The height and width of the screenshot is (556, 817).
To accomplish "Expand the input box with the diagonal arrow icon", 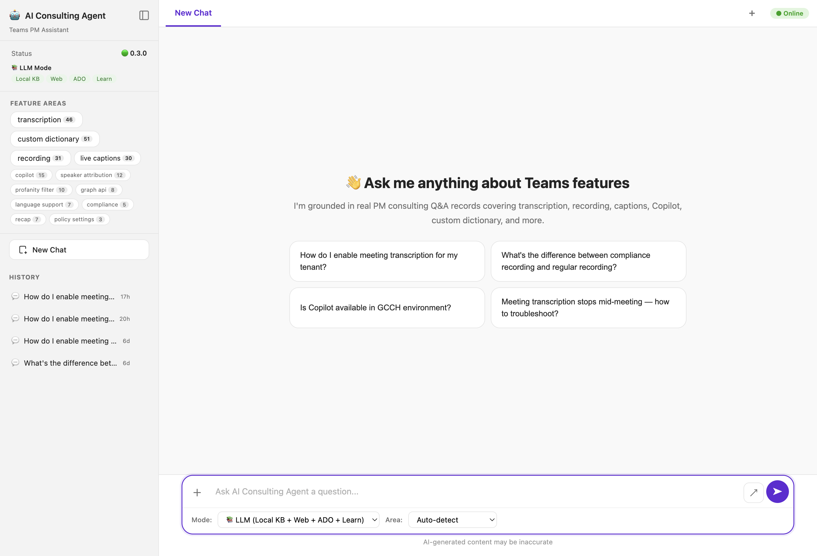I will (x=753, y=492).
